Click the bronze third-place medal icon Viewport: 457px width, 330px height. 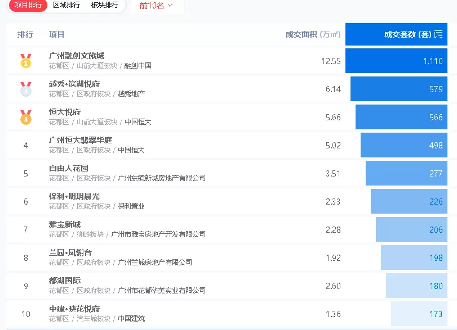tap(26, 117)
